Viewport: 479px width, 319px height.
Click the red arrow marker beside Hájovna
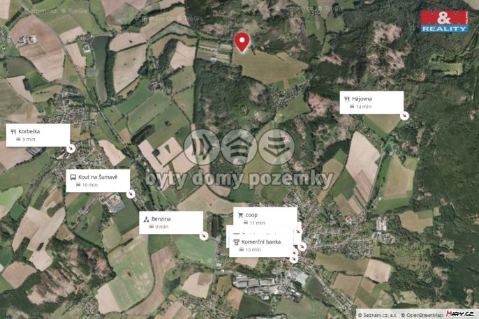coord(404,116)
